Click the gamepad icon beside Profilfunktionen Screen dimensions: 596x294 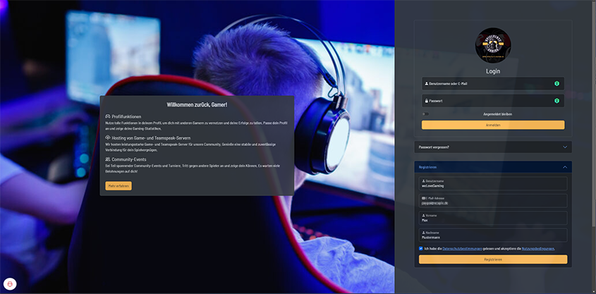pos(108,116)
